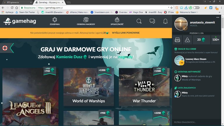
Task: Open Steem Bot Tracker bookmark
Action: tap(25, 12)
